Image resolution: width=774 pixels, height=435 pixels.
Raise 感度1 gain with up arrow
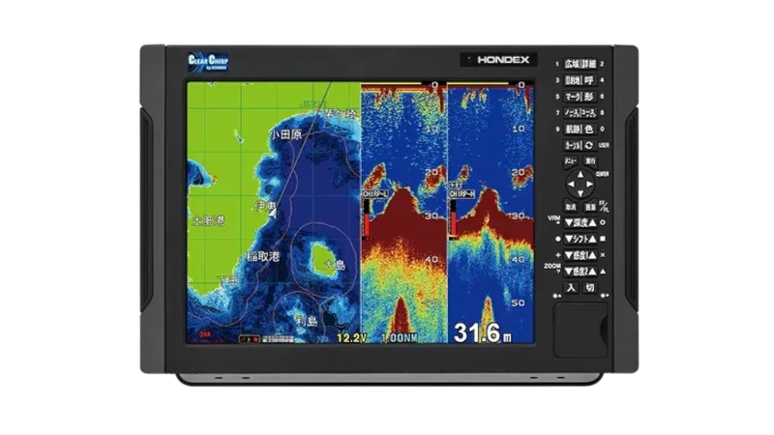[592, 255]
